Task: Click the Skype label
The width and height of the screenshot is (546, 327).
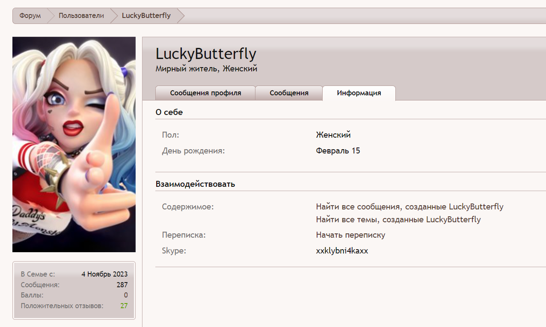Action: pos(174,251)
